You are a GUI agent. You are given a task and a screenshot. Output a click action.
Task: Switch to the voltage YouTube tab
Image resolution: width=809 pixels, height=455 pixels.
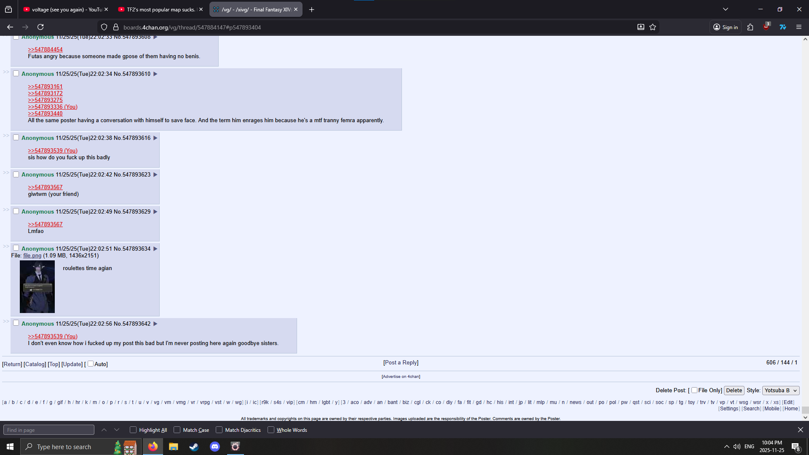[x=63, y=9]
